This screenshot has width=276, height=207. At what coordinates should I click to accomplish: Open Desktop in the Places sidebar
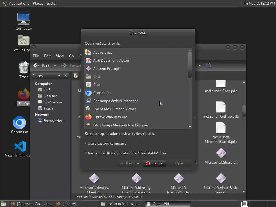(48, 96)
